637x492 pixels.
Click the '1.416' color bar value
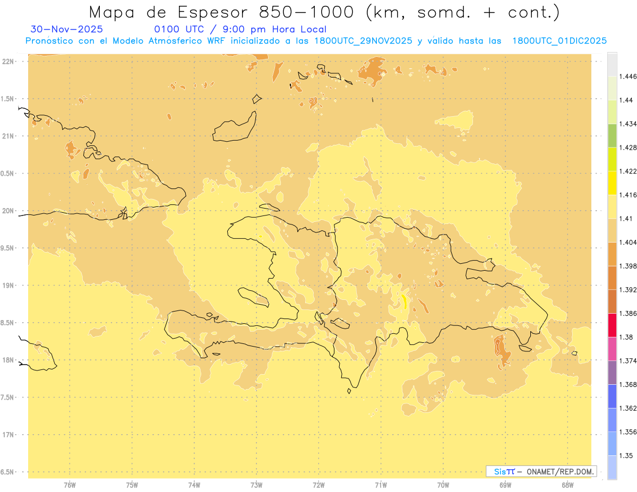(628, 195)
